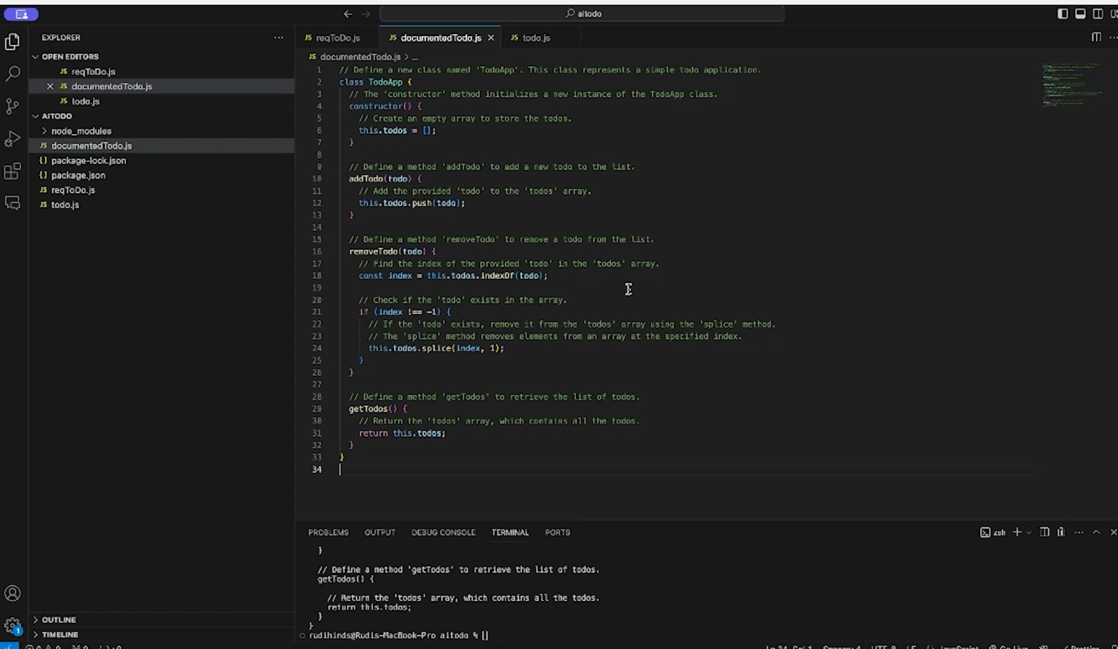Open the Accounts menu icon
Viewport: 1118px width, 649px height.
12,593
